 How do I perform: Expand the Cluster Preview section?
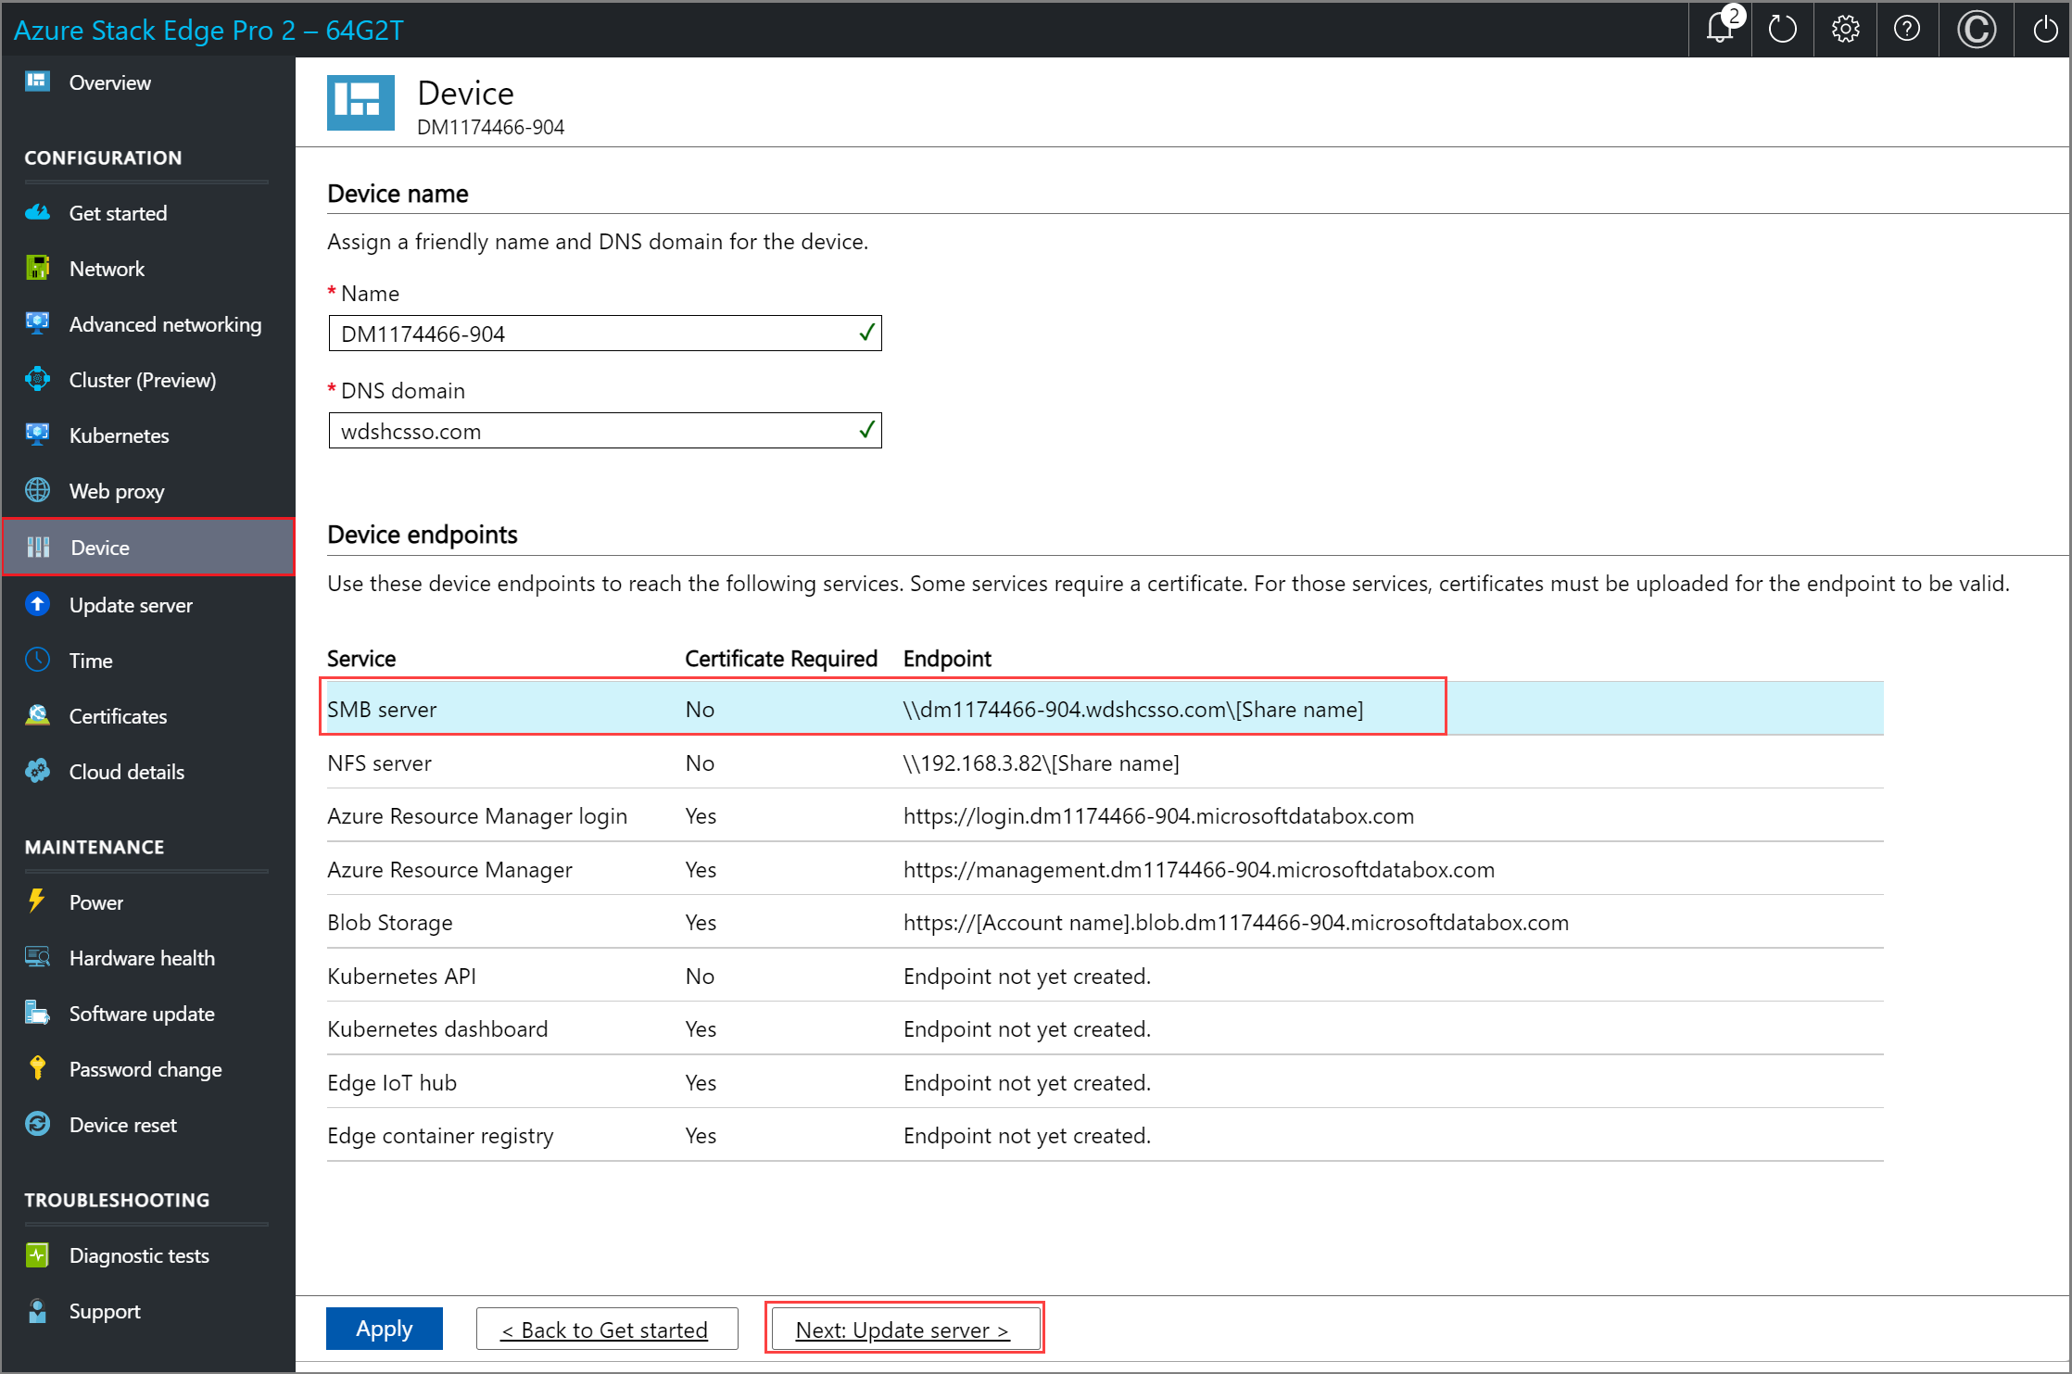(x=143, y=377)
